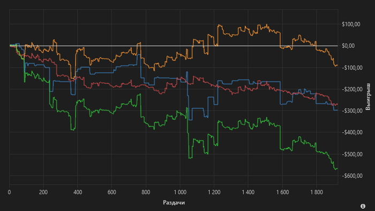Click the 1 600 label on the x-axis
This screenshot has height=211, width=375.
pyautogui.click(x=282, y=192)
